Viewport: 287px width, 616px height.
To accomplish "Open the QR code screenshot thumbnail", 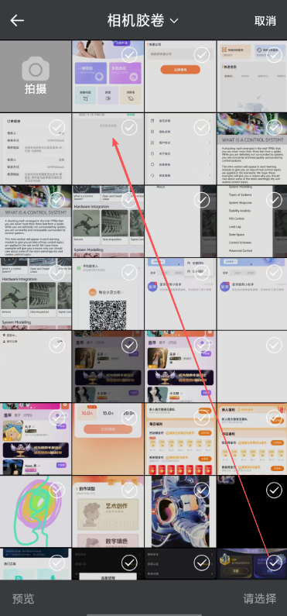I will pyautogui.click(x=108, y=294).
